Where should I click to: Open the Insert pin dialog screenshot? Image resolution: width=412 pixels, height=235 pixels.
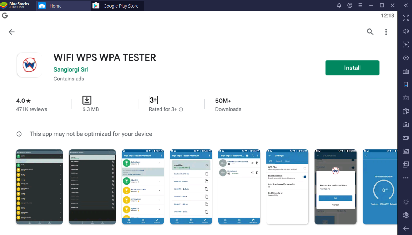click(x=336, y=187)
